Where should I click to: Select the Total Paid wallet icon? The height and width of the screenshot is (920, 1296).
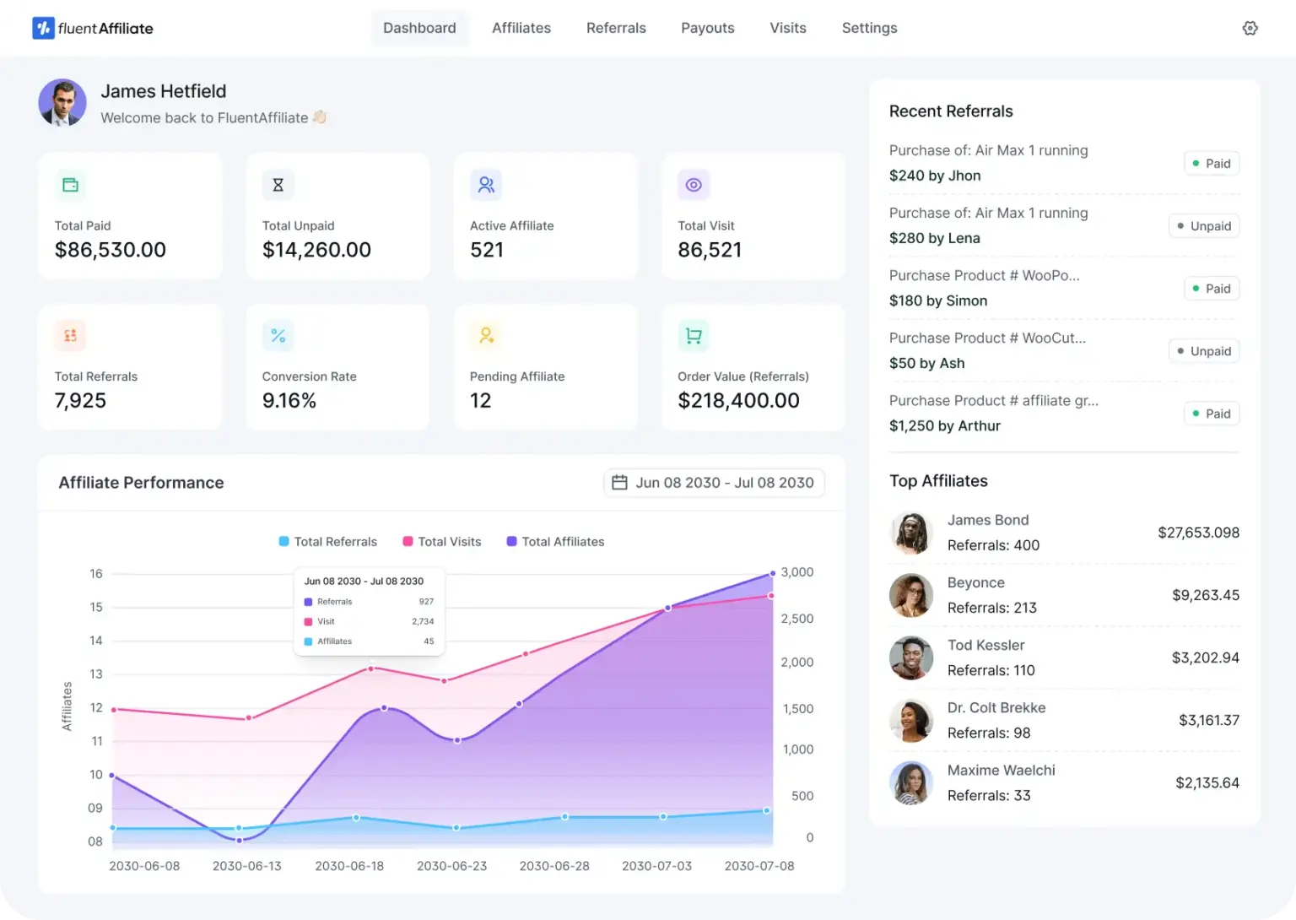[x=70, y=184]
